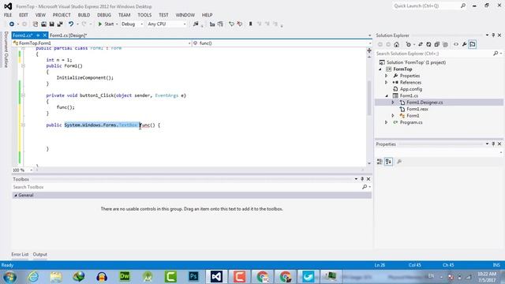Image resolution: width=505 pixels, height=284 pixels.
Task: Click the Open File toolbar icon
Action: pos(43,24)
